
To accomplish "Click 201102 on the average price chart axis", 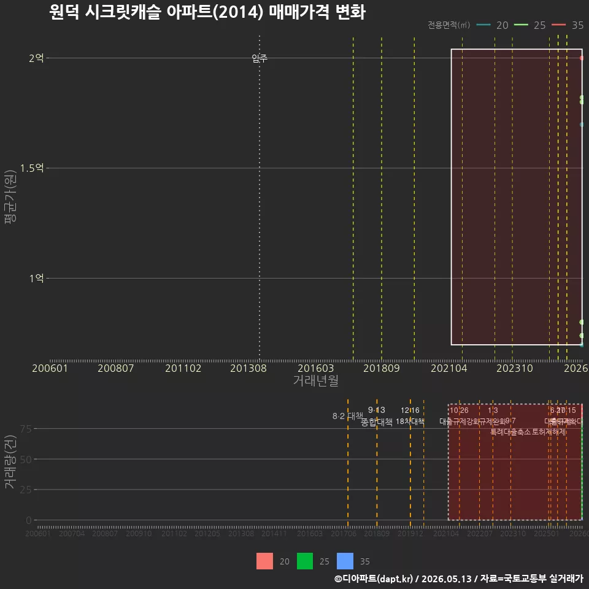I will coord(183,368).
